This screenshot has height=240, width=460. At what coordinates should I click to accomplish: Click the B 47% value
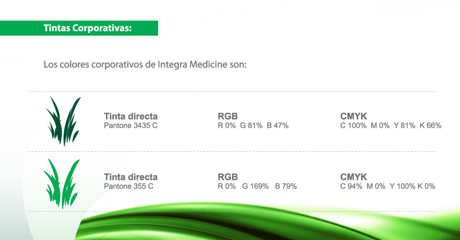click(278, 126)
